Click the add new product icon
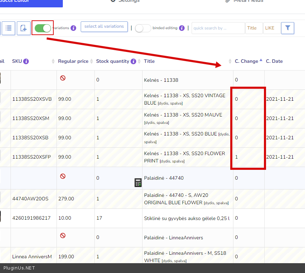This screenshot has width=305, height=273. (24, 28)
